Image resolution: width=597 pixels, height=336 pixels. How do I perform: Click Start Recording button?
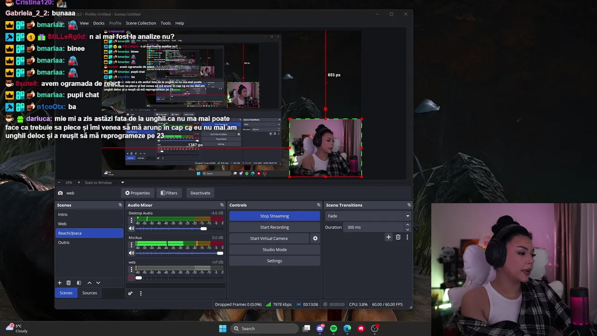click(x=275, y=227)
